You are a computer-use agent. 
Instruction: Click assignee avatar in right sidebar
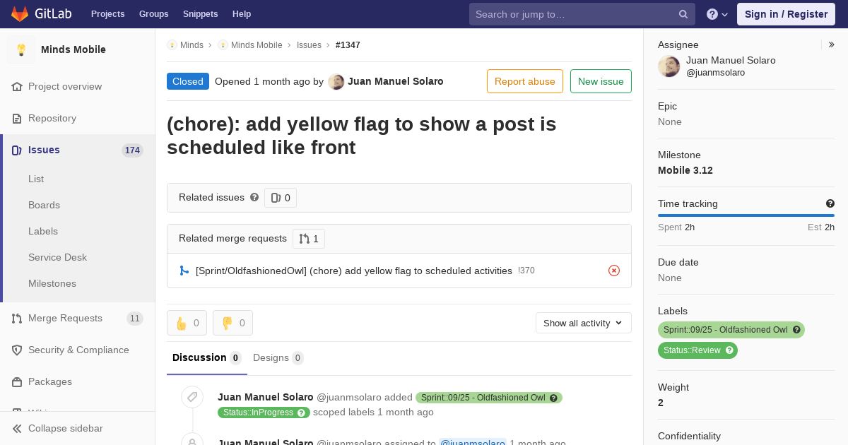[669, 66]
